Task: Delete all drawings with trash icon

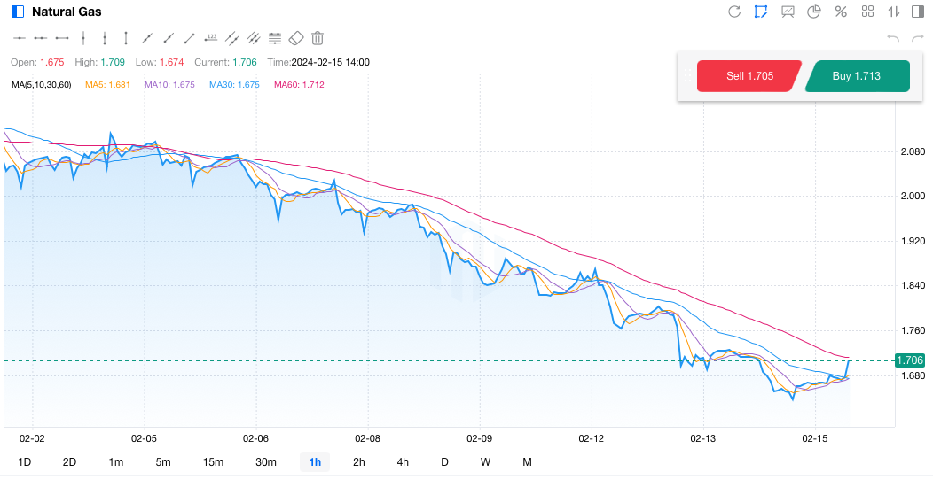Action: pos(318,38)
